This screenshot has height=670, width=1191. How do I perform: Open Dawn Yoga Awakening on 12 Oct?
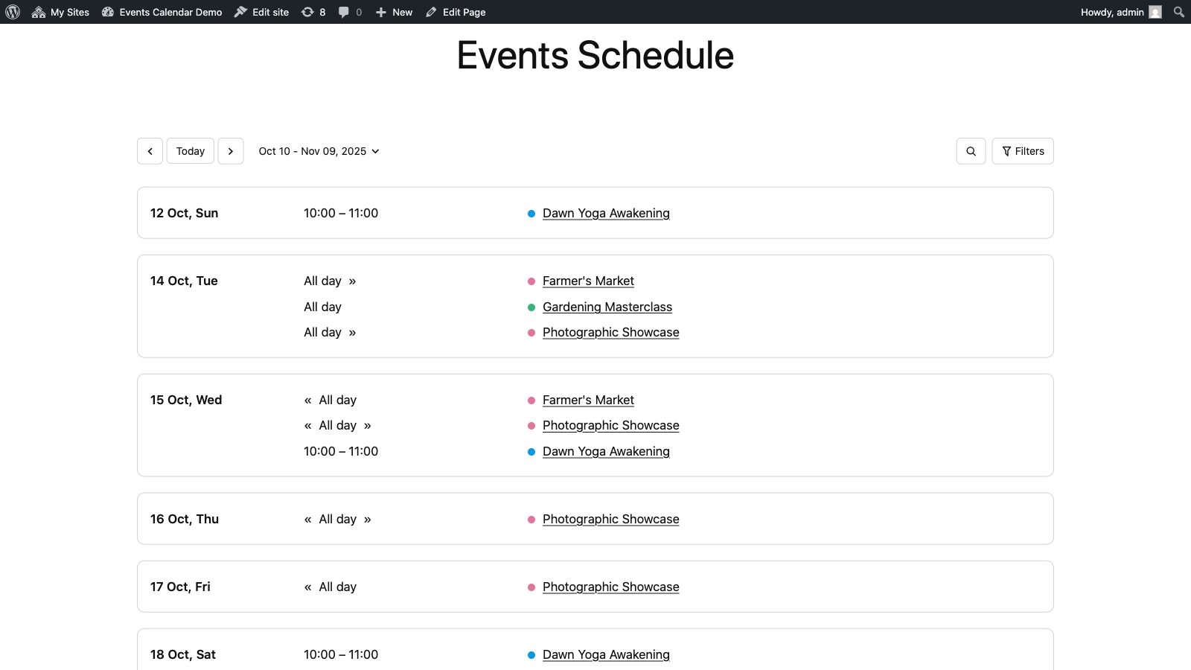[606, 213]
